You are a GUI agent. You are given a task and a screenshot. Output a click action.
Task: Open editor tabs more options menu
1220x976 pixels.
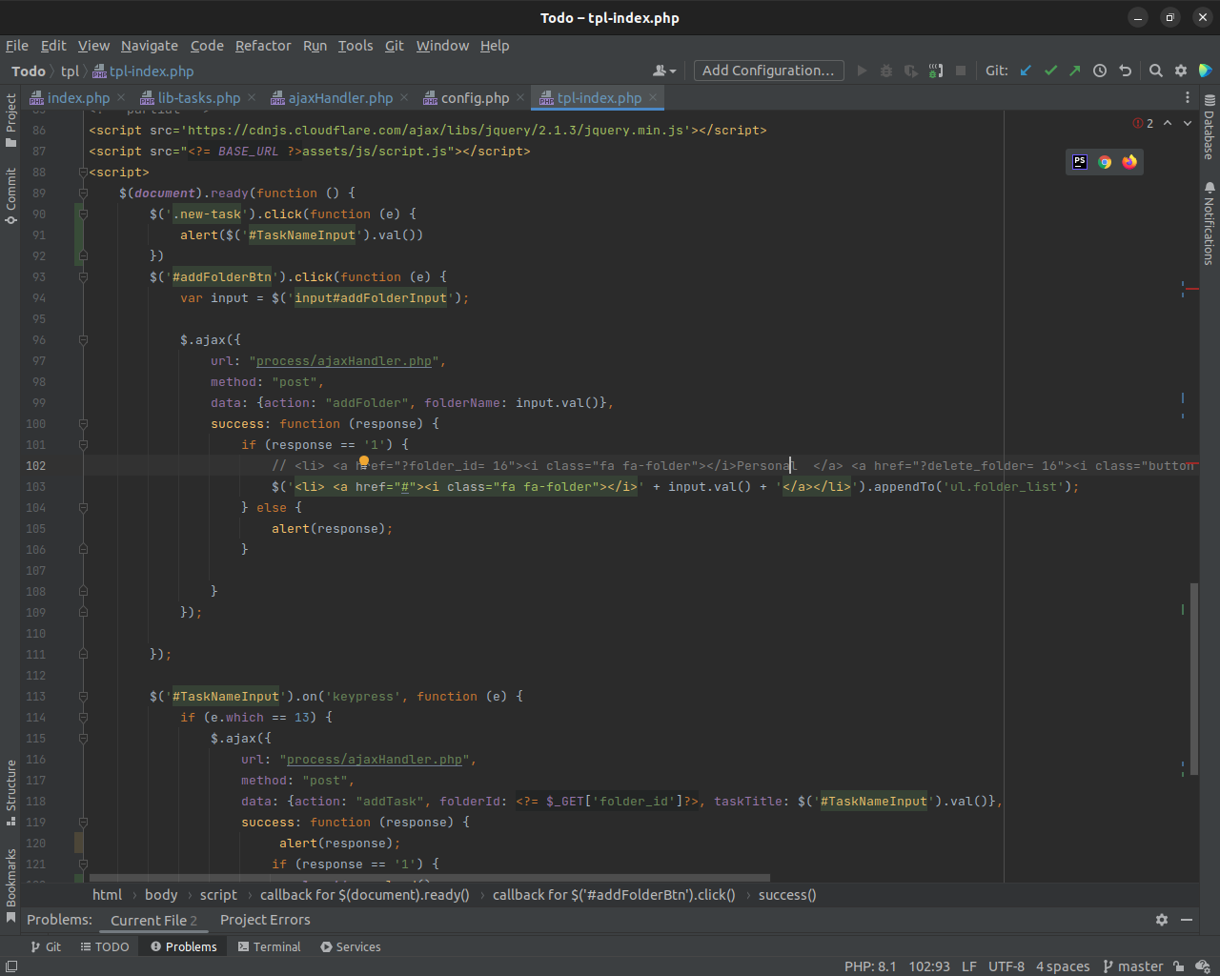tap(1187, 97)
